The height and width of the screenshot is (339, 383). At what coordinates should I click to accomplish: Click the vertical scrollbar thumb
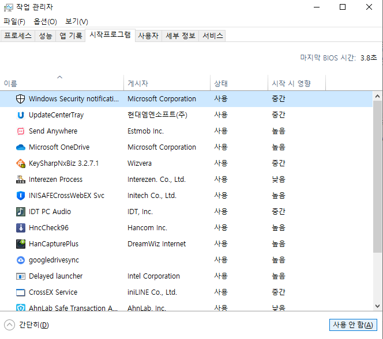click(x=377, y=177)
